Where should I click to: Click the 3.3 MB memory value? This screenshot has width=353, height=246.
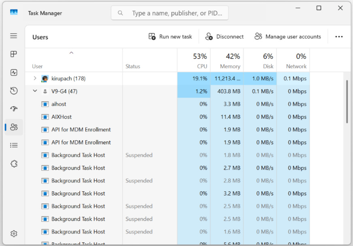[232, 104]
